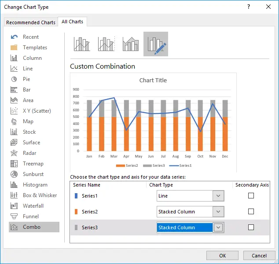Click the Series1 legend entry in preview
279x264 pixels.
[180, 165]
